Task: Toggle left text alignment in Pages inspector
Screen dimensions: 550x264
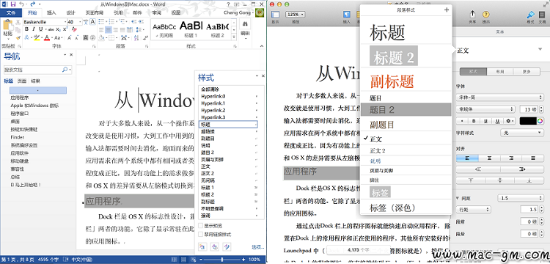Action: pyautogui.click(x=467, y=158)
